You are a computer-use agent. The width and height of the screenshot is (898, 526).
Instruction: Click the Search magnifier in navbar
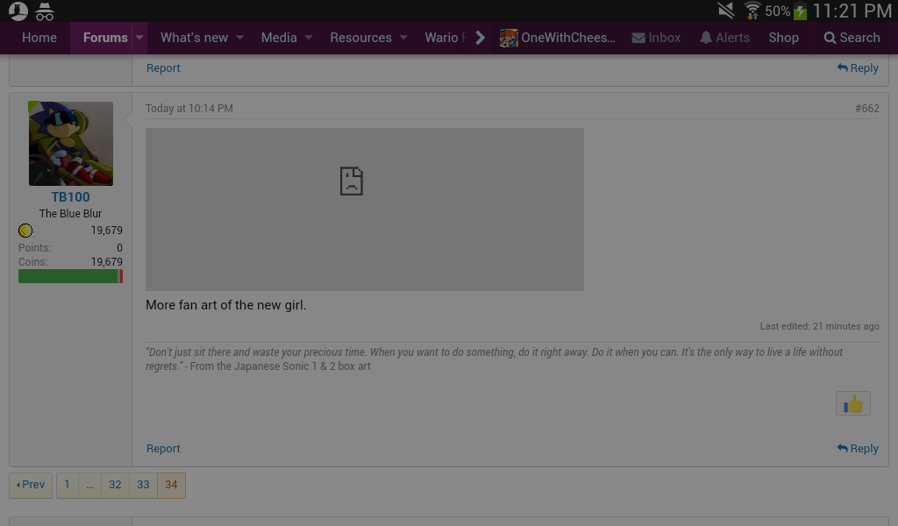(830, 38)
